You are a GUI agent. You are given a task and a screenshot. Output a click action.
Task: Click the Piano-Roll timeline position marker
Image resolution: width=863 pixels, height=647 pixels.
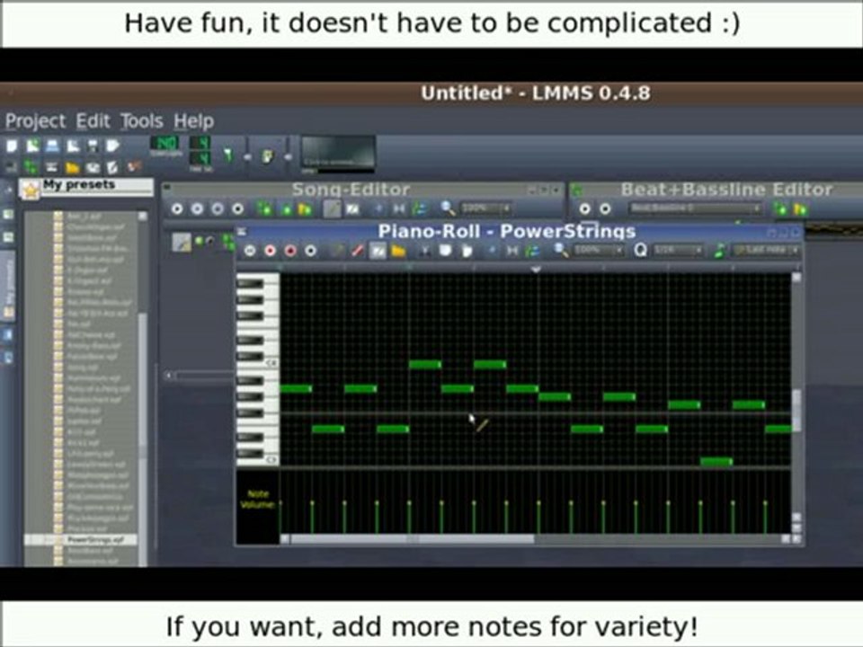pyautogui.click(x=536, y=269)
